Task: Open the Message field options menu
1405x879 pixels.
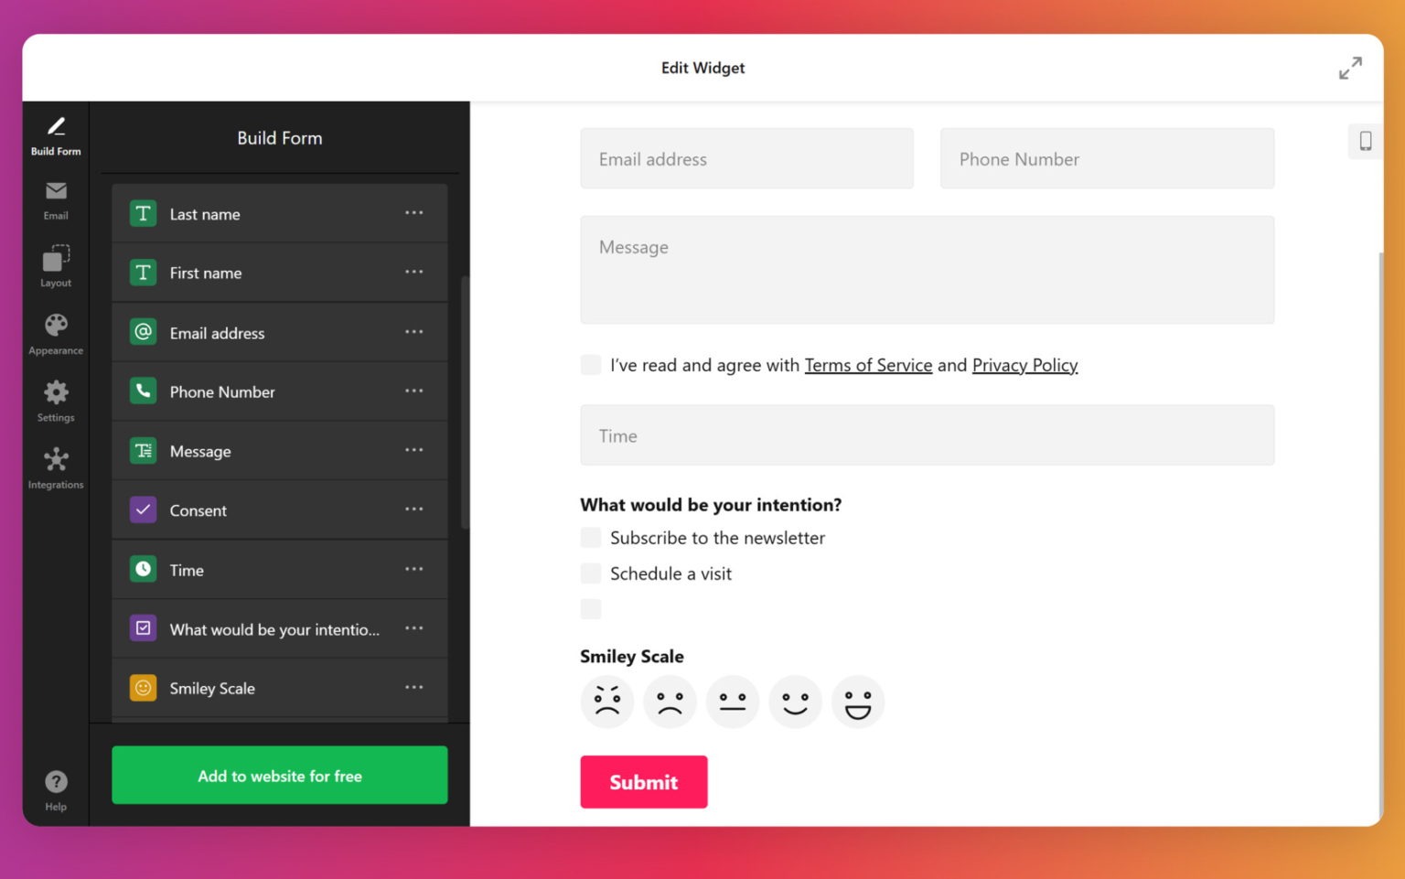Action: tap(413, 450)
